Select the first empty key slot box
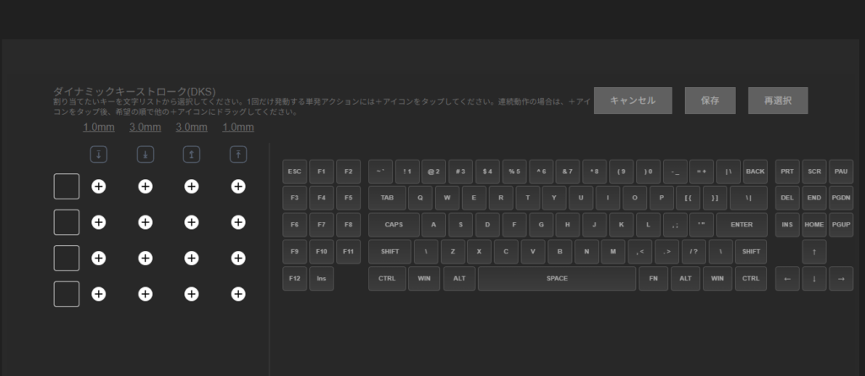This screenshot has width=865, height=376. click(67, 186)
